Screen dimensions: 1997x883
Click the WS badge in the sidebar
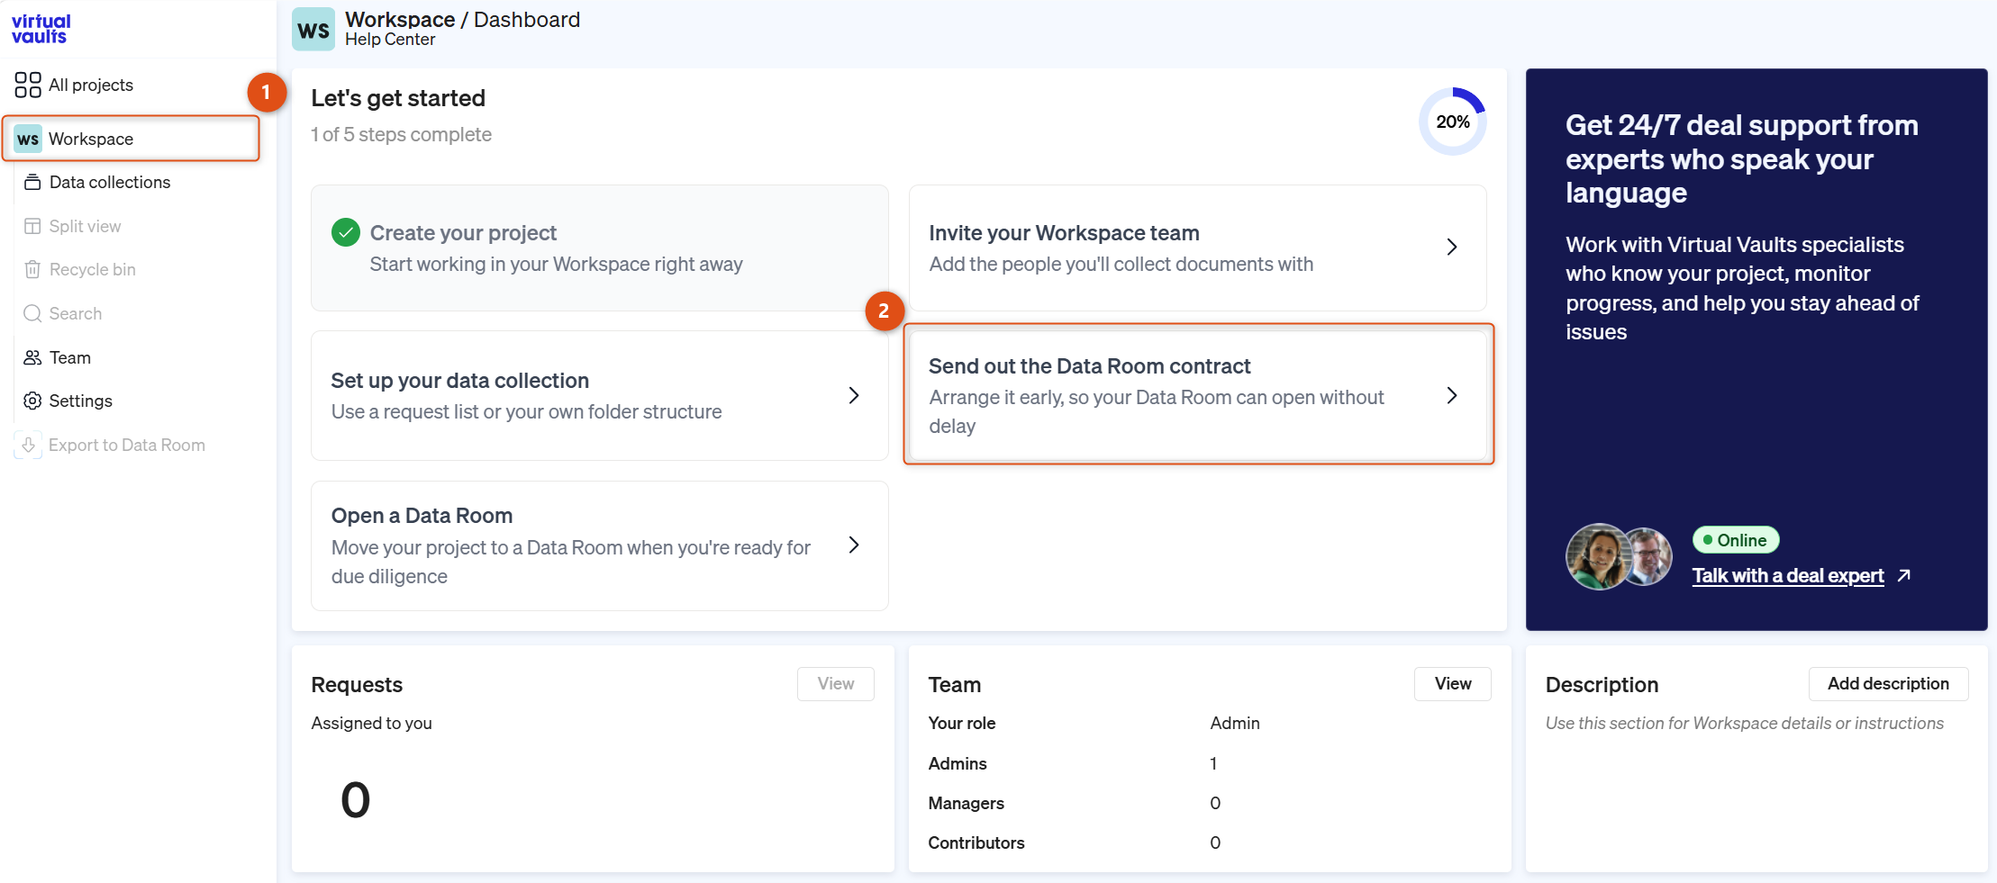pos(28,139)
